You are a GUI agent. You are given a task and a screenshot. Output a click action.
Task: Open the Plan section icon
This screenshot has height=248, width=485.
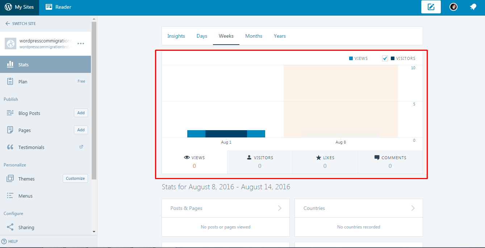pyautogui.click(x=10, y=81)
